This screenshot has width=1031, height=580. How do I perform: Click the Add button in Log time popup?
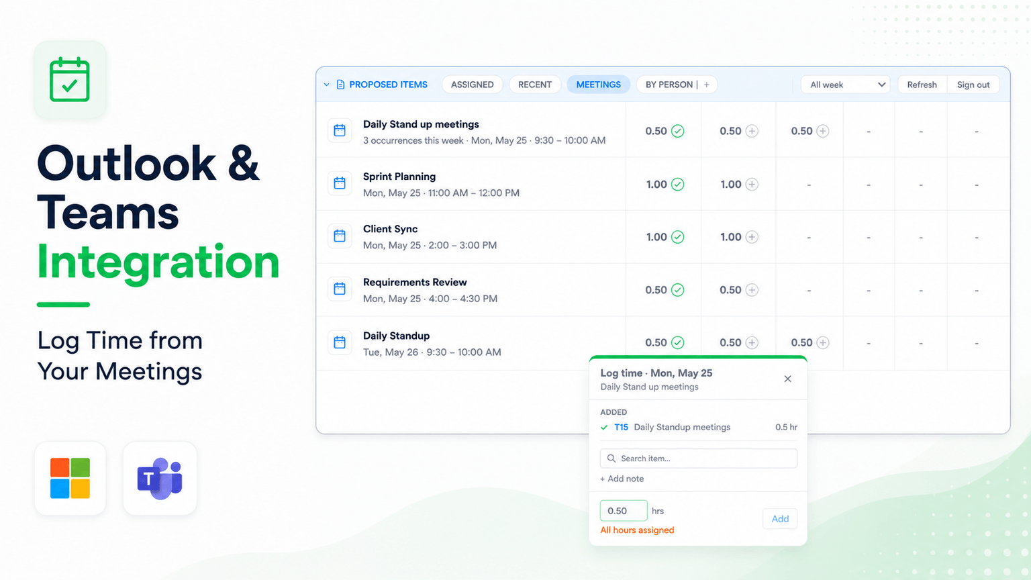(x=780, y=519)
